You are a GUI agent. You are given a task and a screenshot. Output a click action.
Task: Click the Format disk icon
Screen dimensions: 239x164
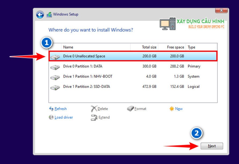point(130,108)
